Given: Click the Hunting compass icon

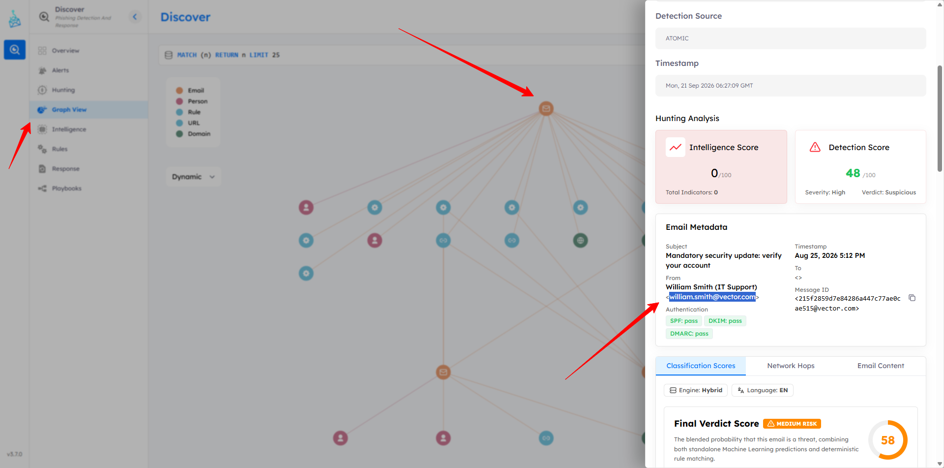Looking at the screenshot, I should pyautogui.click(x=42, y=90).
